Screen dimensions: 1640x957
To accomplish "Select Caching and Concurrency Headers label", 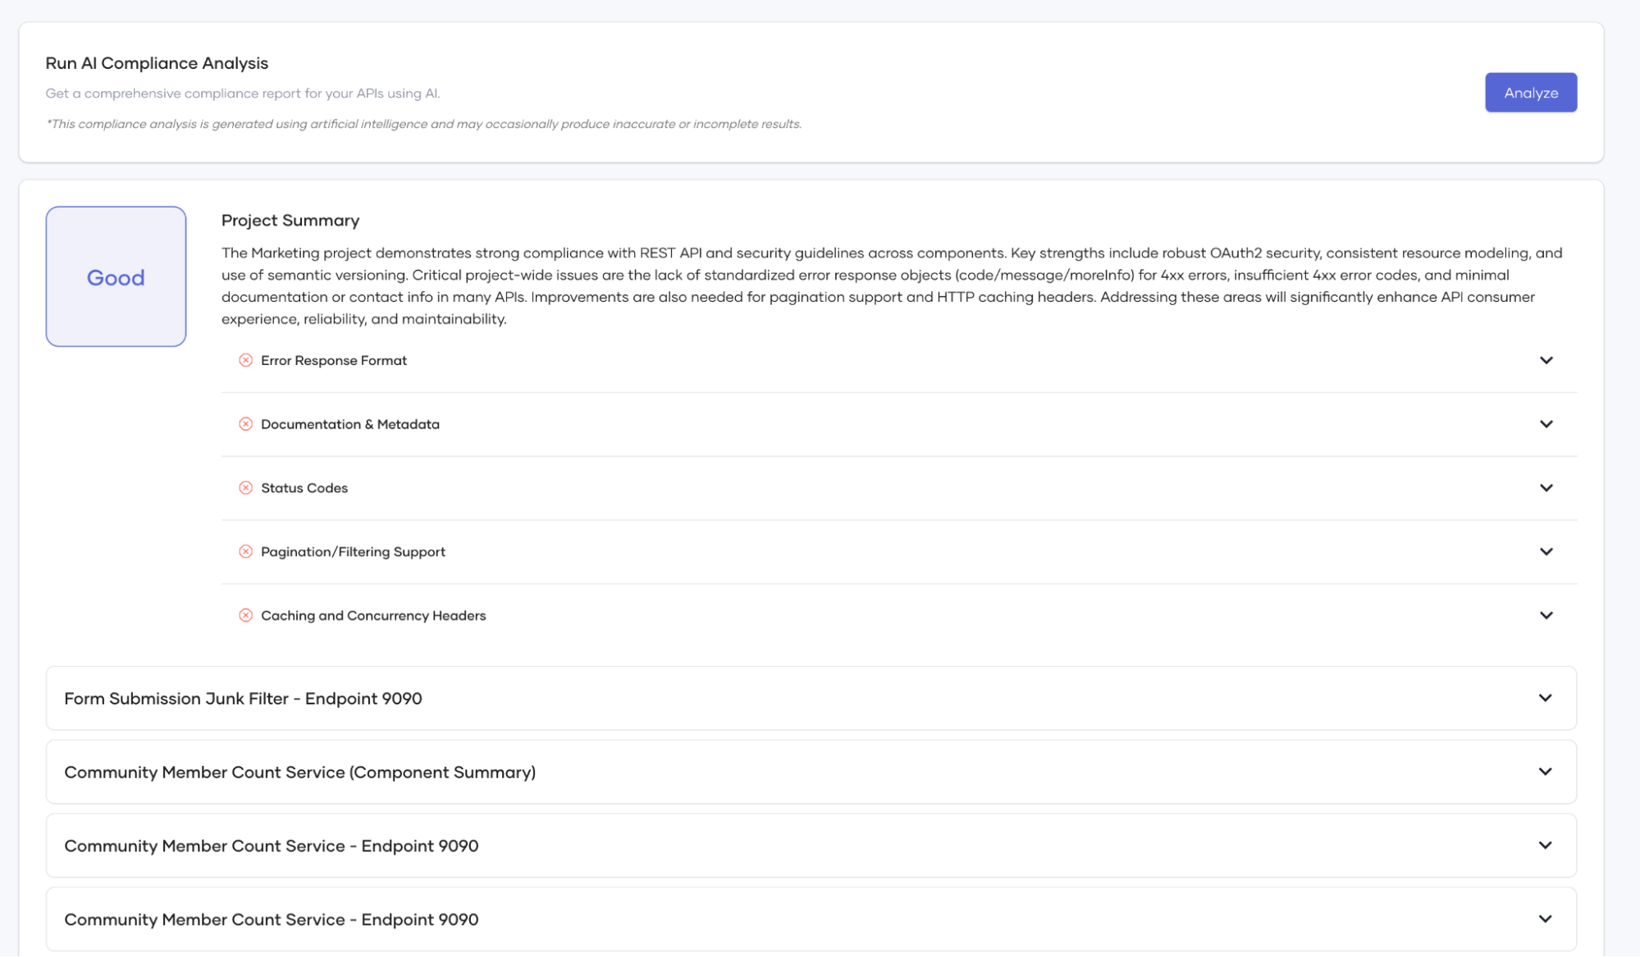I will (x=372, y=616).
